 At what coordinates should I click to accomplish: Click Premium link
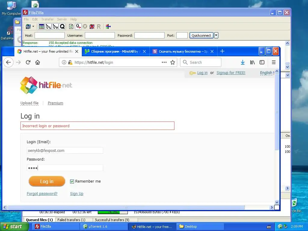(55, 103)
